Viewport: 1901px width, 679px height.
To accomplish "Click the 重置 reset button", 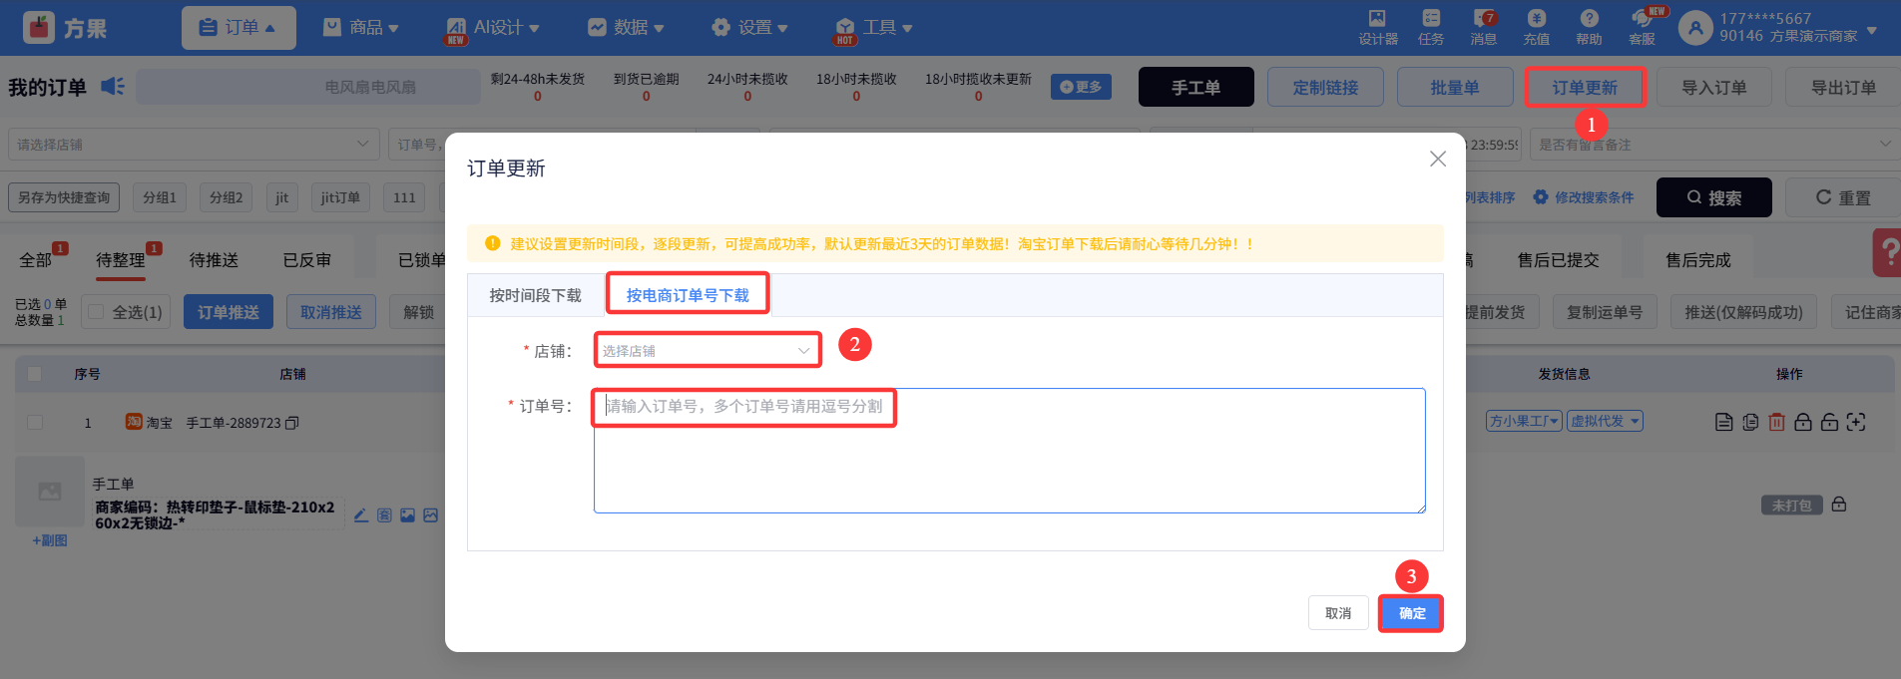I will (x=1842, y=197).
